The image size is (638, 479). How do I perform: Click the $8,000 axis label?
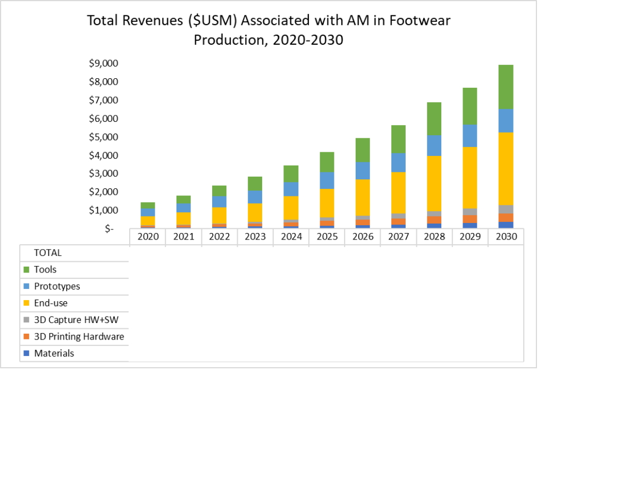pyautogui.click(x=104, y=82)
